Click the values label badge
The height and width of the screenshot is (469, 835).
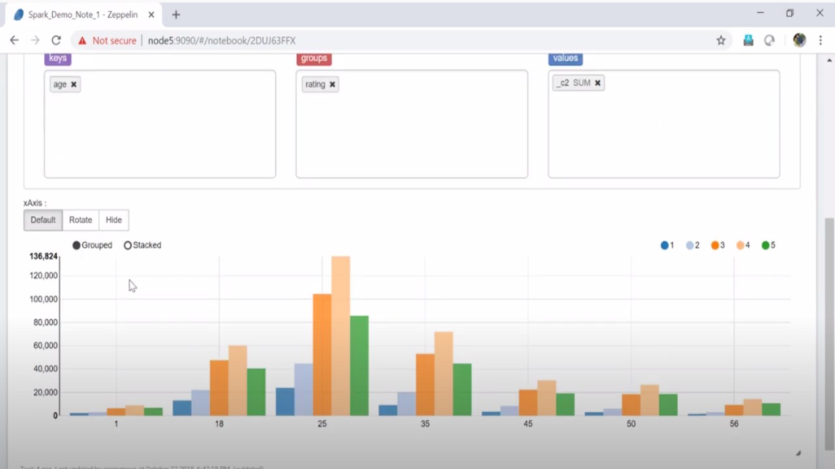pyautogui.click(x=565, y=58)
